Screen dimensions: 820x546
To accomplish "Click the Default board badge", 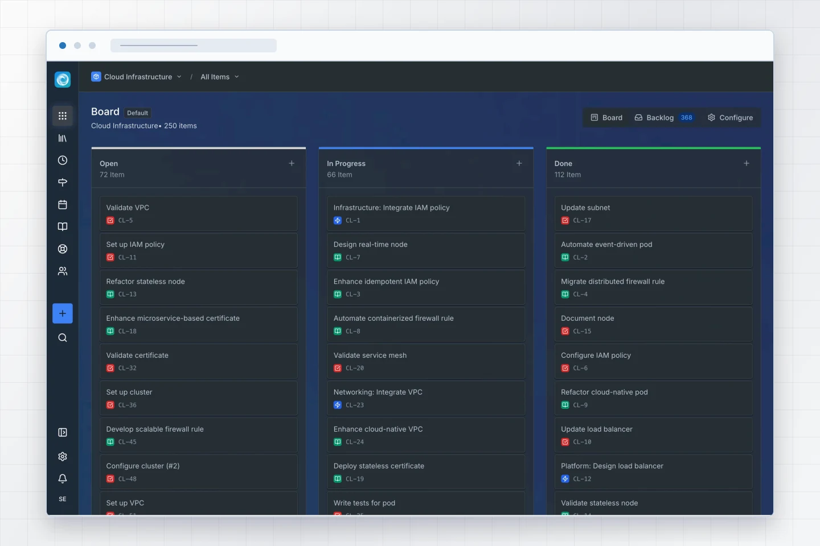I will point(137,113).
